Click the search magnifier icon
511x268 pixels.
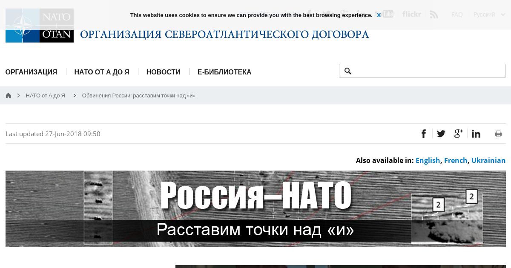point(347,71)
